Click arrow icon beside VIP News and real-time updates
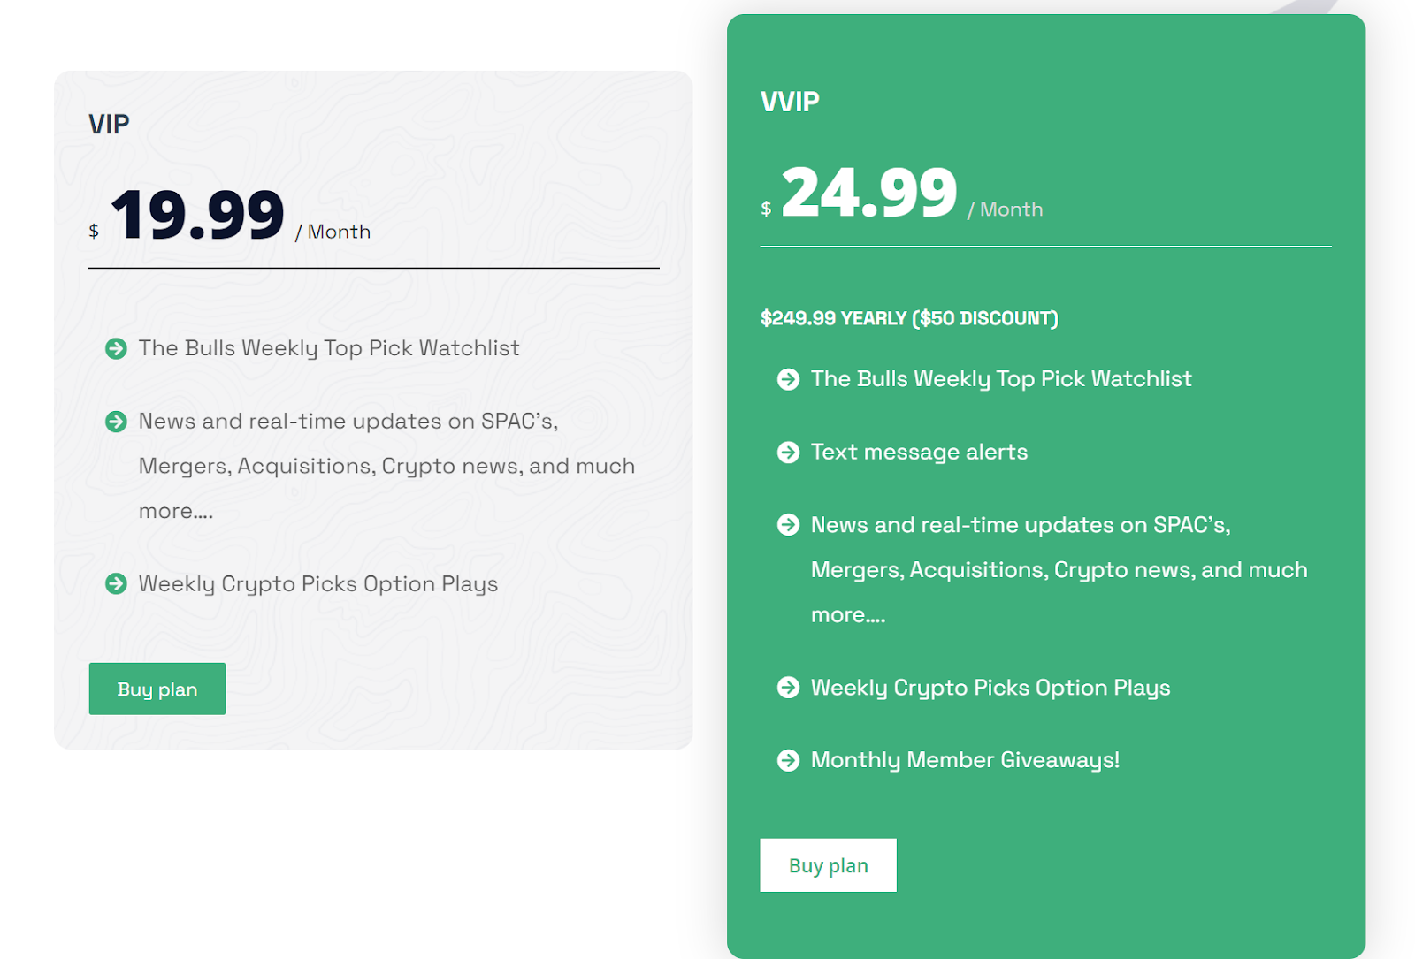This screenshot has width=1415, height=959. click(116, 422)
